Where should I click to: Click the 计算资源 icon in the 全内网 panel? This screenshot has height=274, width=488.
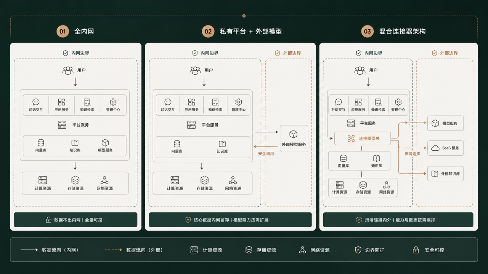42,180
